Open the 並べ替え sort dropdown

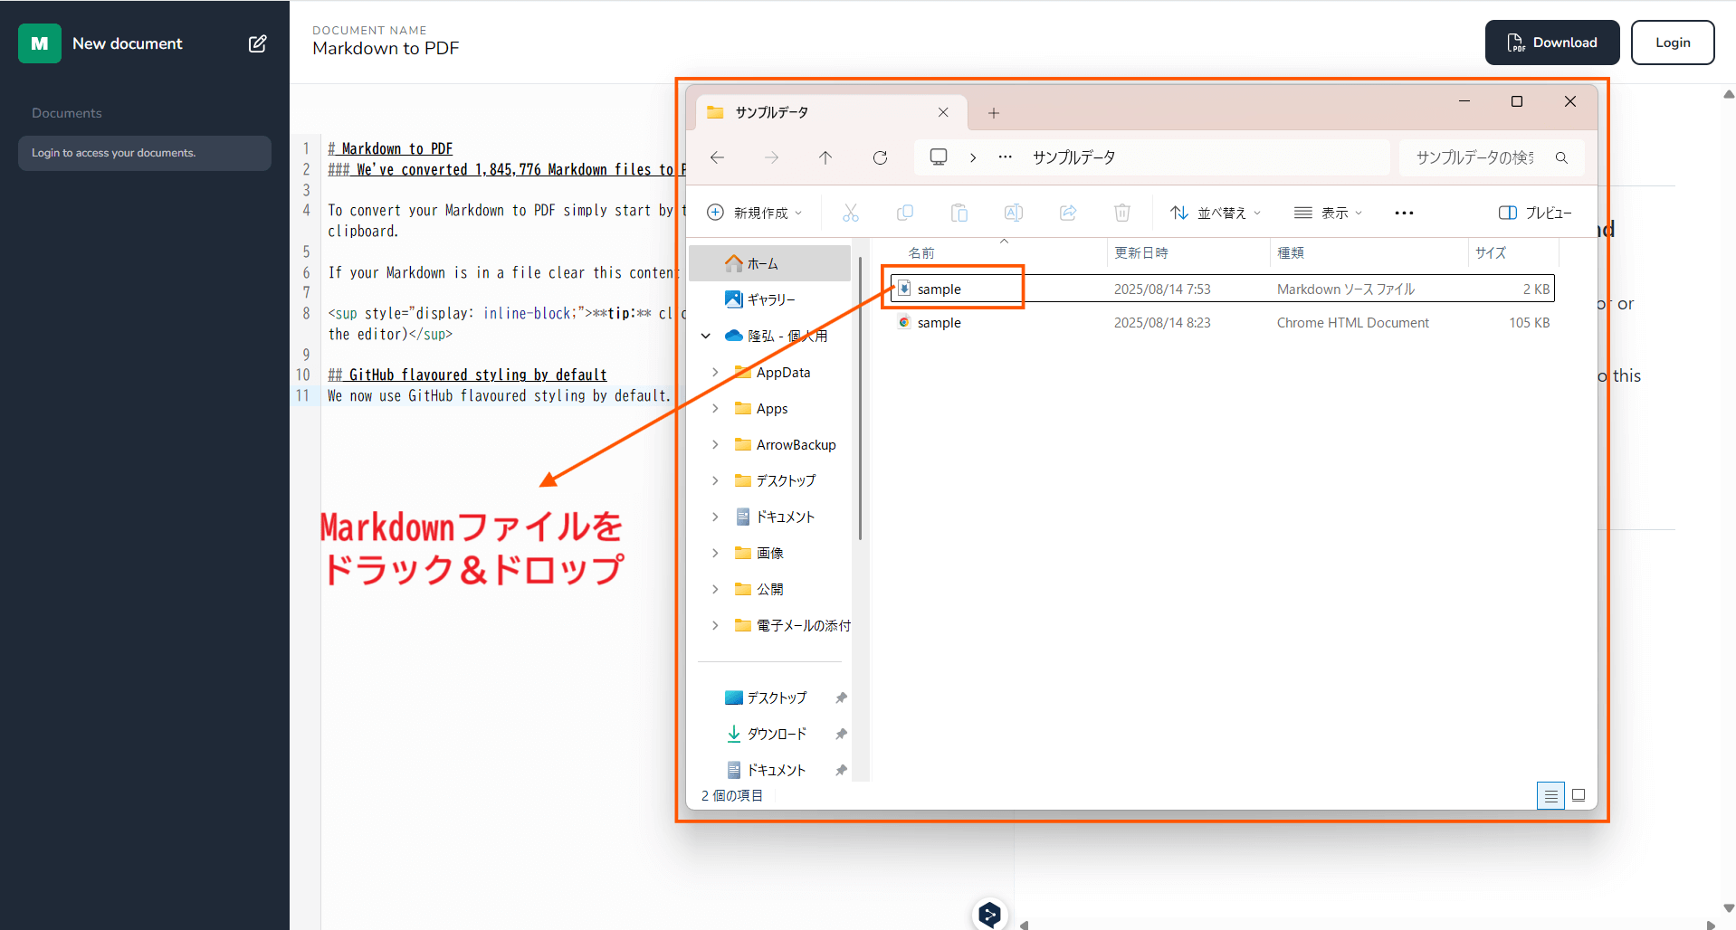point(1215,213)
